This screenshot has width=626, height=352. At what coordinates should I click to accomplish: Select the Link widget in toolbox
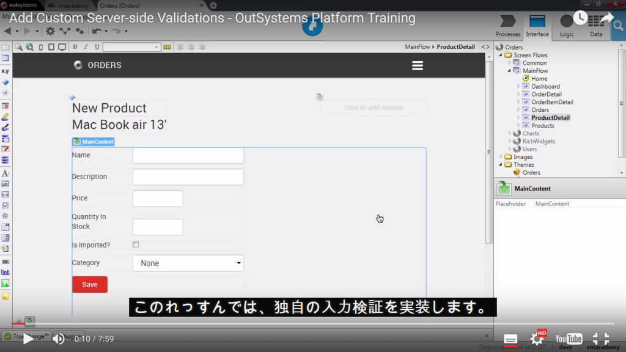5,272
